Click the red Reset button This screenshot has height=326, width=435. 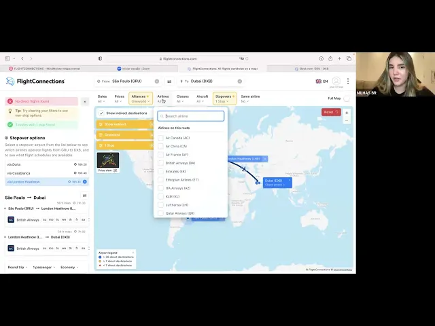tap(331, 112)
